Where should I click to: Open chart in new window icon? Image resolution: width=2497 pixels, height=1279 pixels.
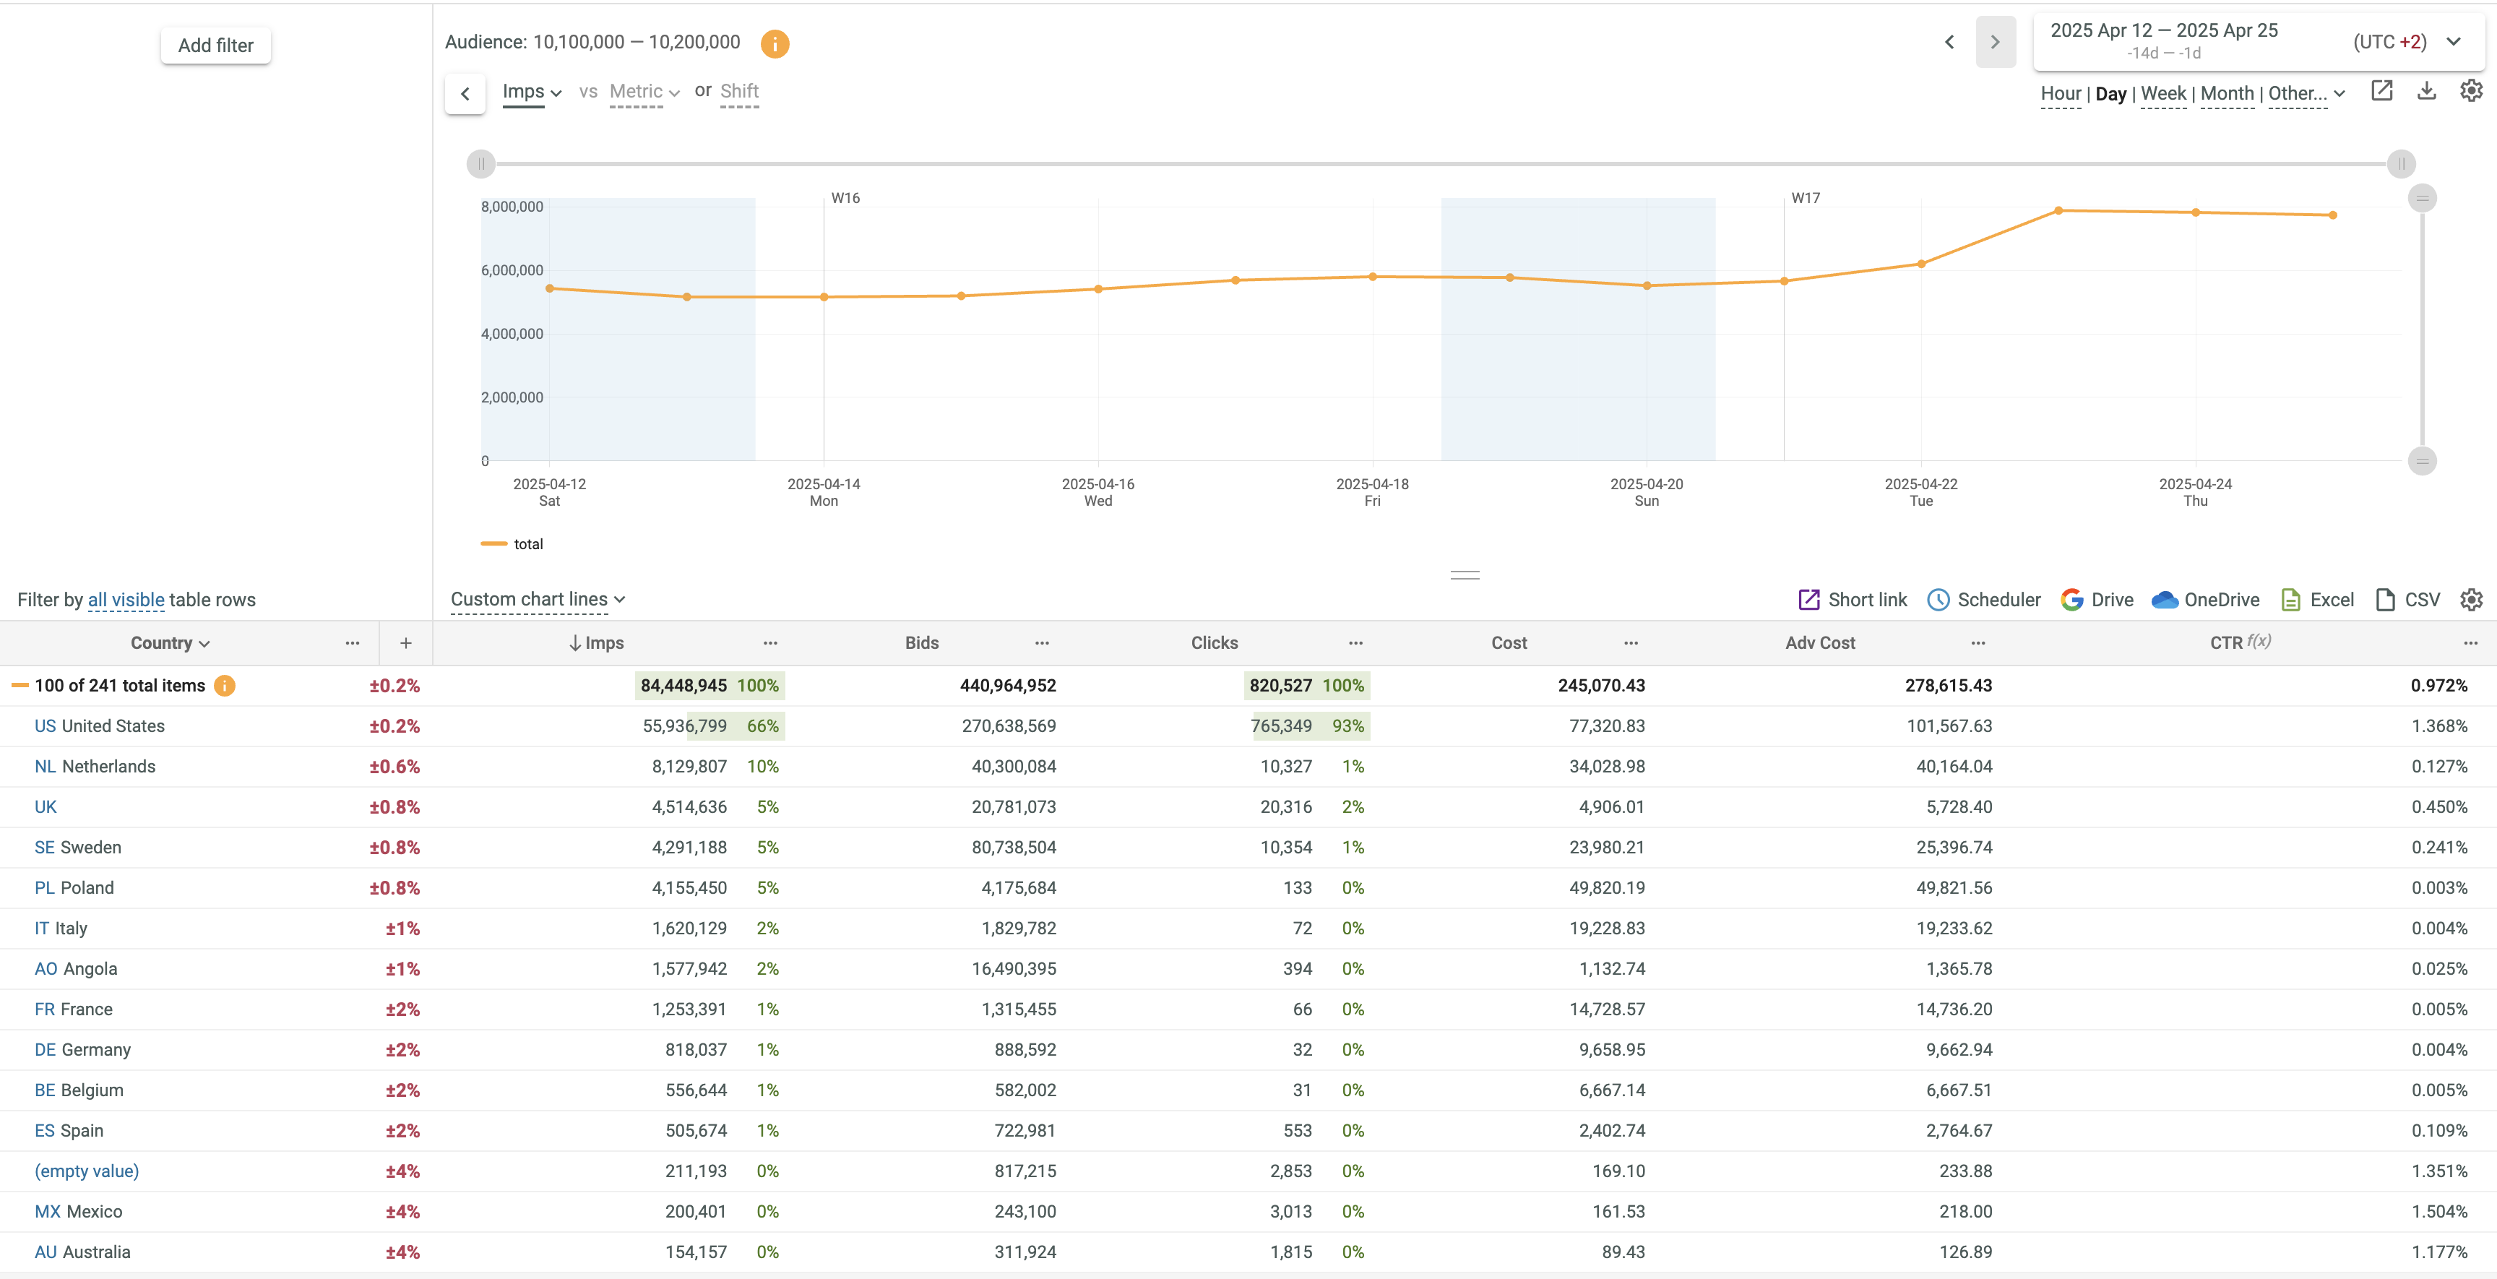[x=2381, y=91]
